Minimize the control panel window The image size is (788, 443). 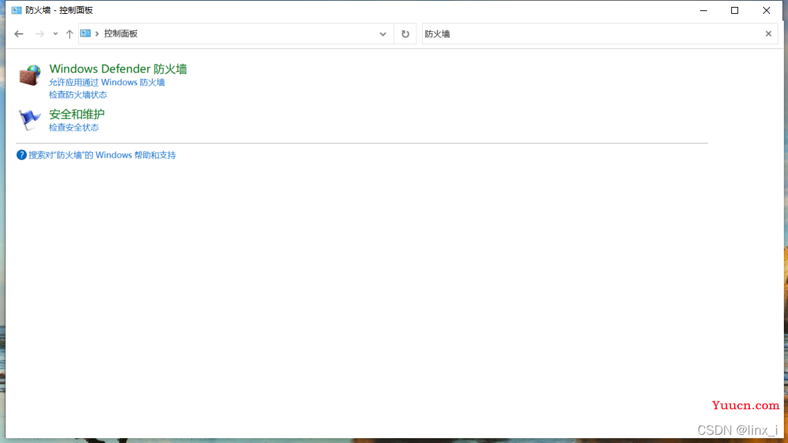click(704, 10)
